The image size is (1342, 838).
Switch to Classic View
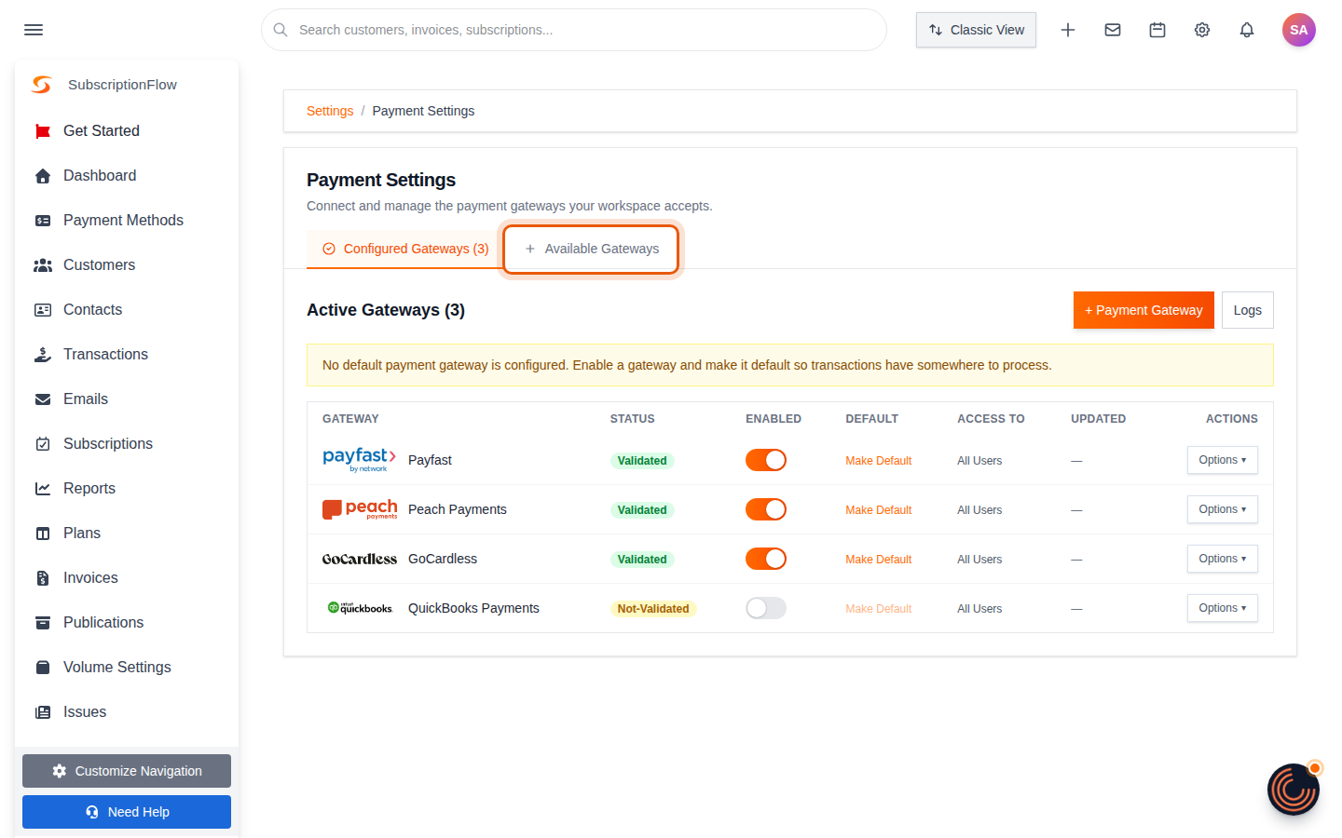(976, 30)
